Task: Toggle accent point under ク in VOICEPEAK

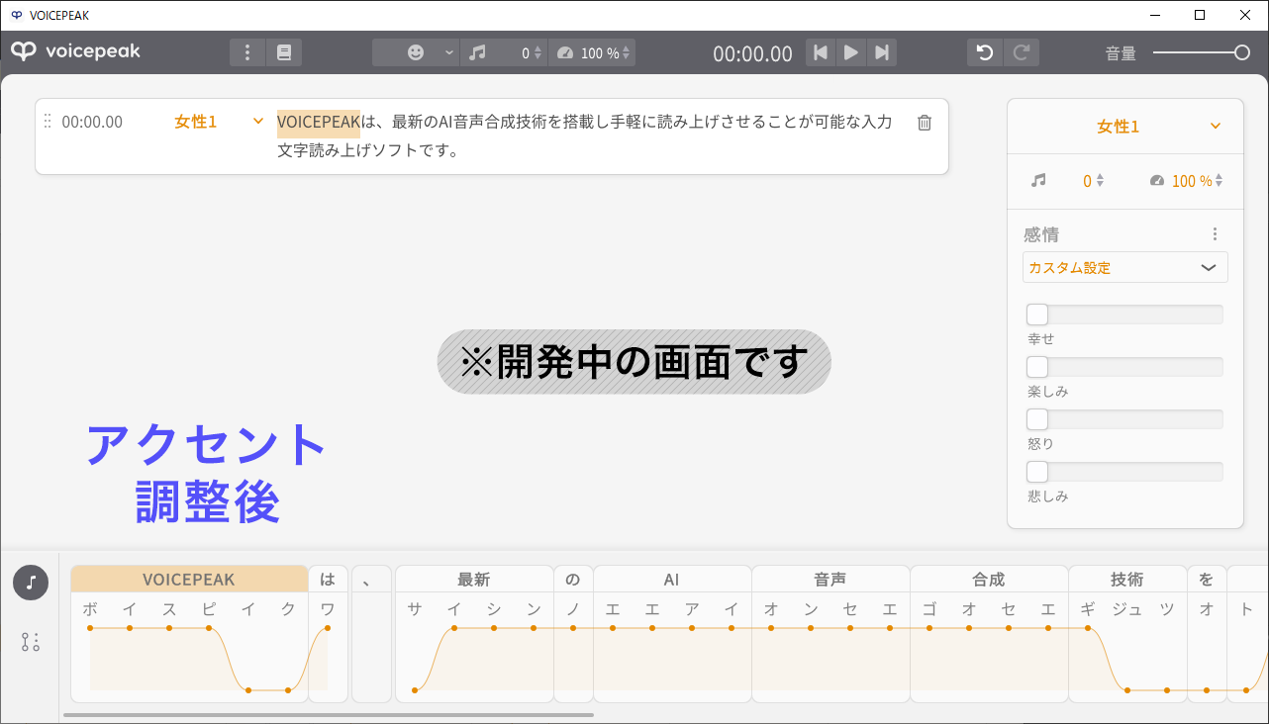Action: [x=288, y=689]
